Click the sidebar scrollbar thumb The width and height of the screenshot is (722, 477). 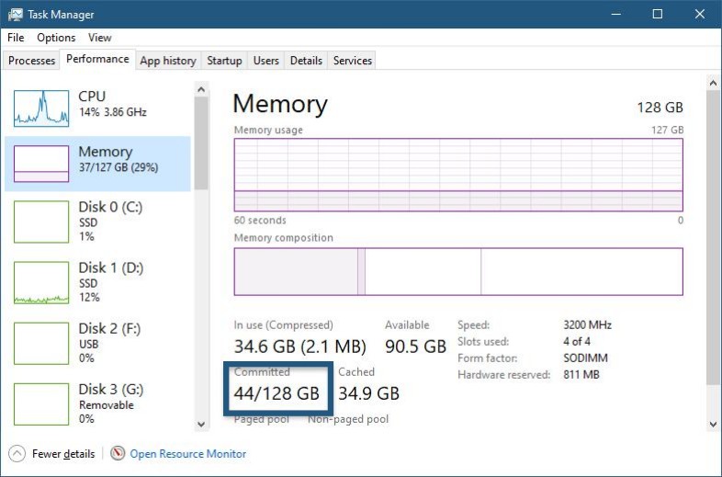[201, 143]
